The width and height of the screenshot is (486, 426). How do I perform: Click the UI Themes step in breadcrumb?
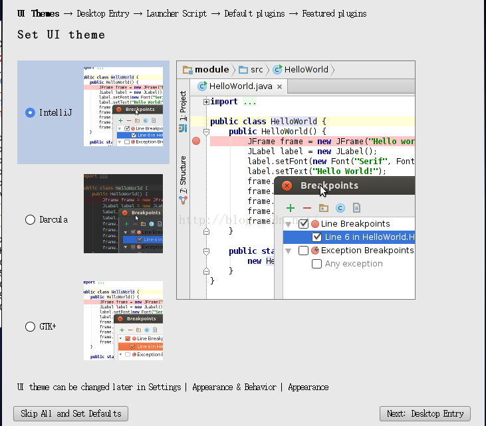pyautogui.click(x=38, y=14)
